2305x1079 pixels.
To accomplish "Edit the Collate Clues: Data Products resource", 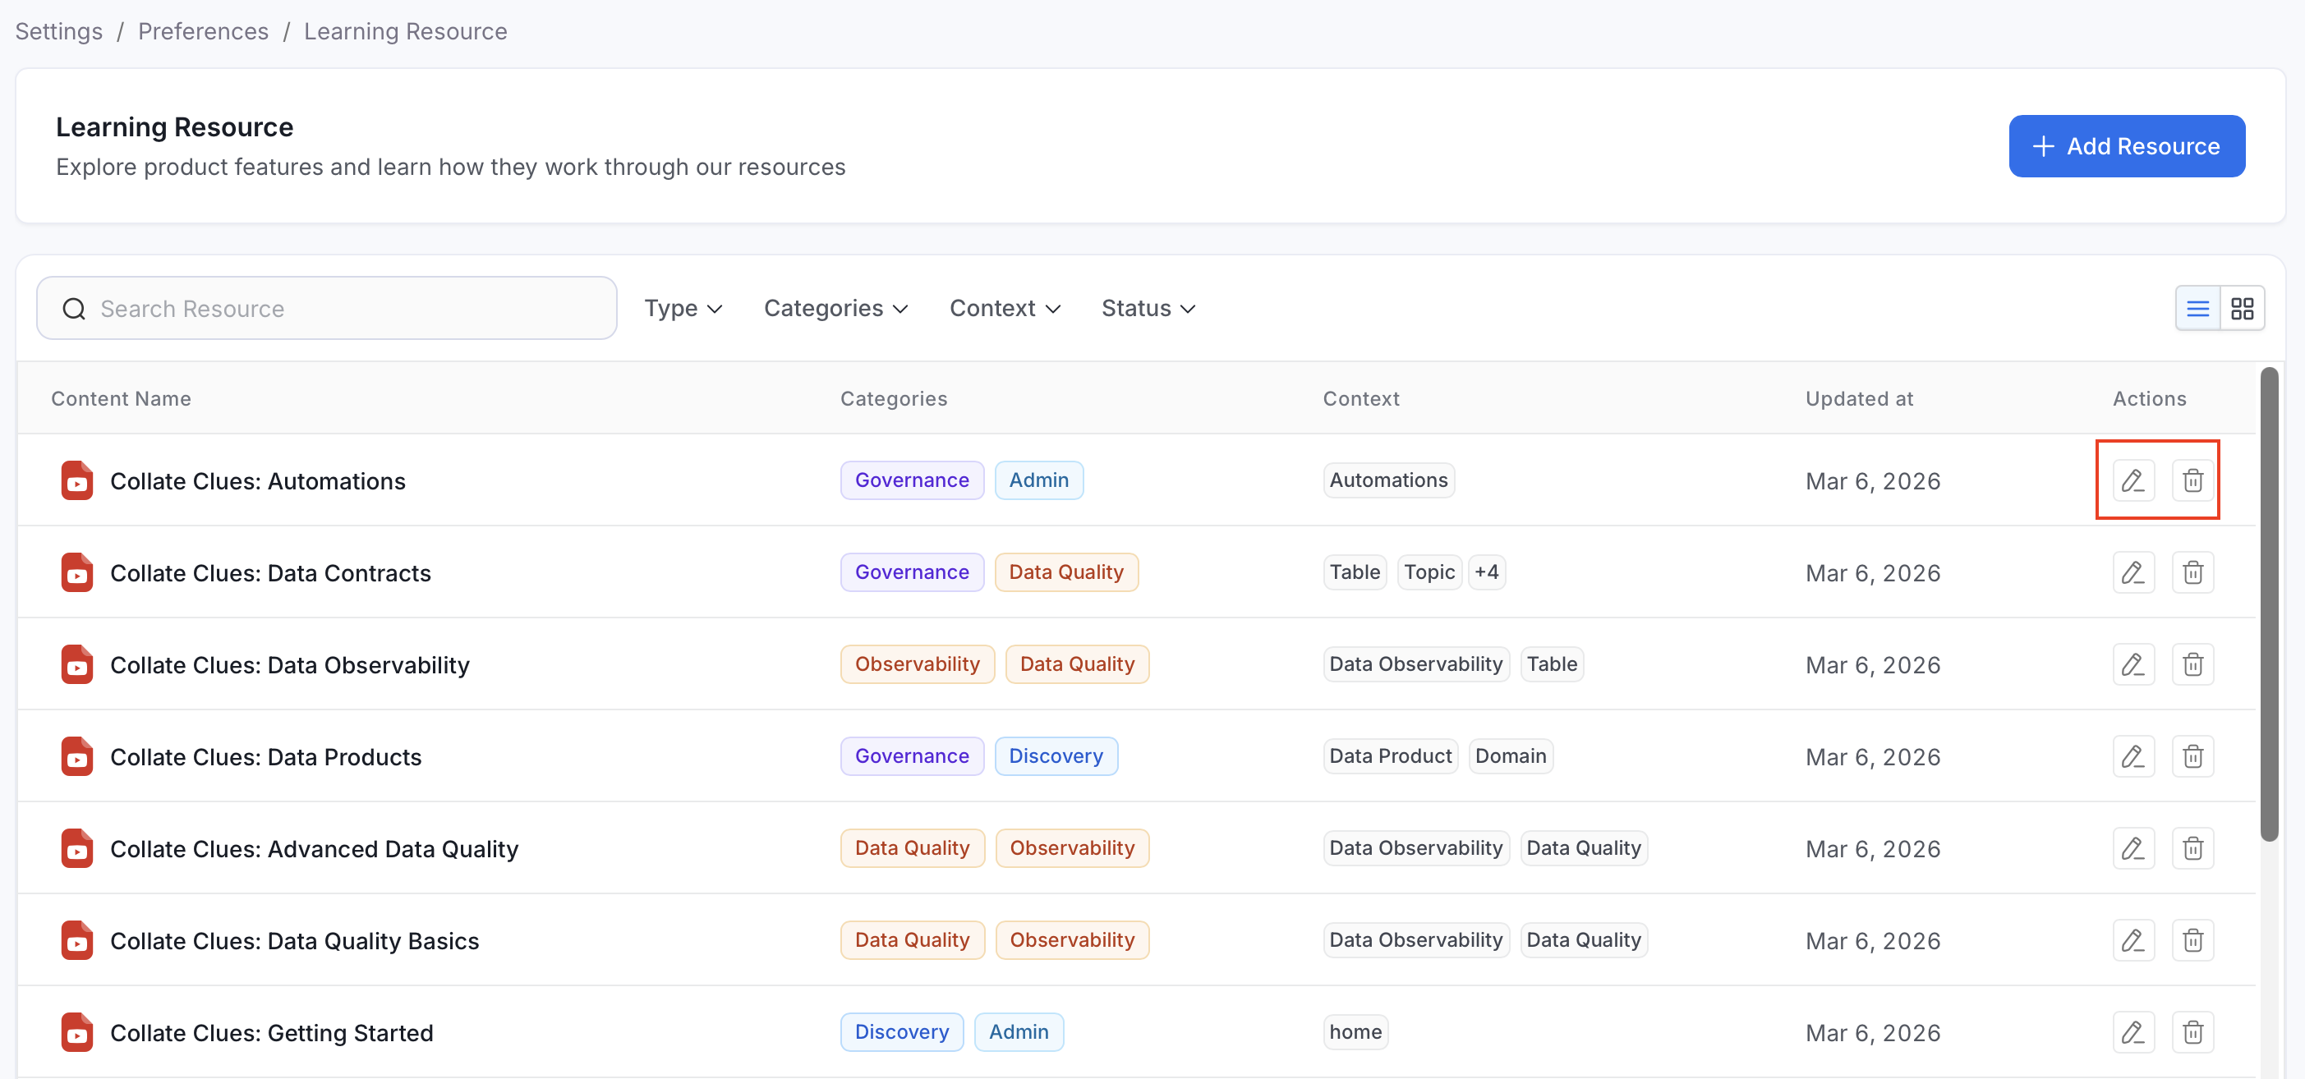I will (x=2133, y=757).
